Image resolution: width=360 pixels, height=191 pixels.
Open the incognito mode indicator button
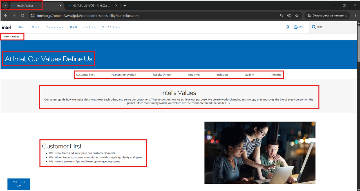point(327,15)
